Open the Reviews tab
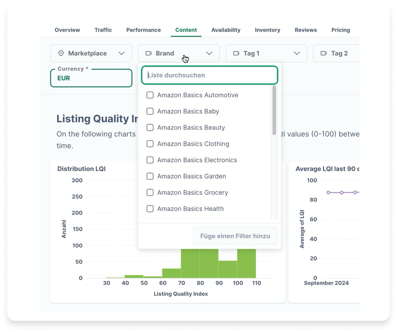This screenshot has width=397, height=333. click(x=306, y=30)
